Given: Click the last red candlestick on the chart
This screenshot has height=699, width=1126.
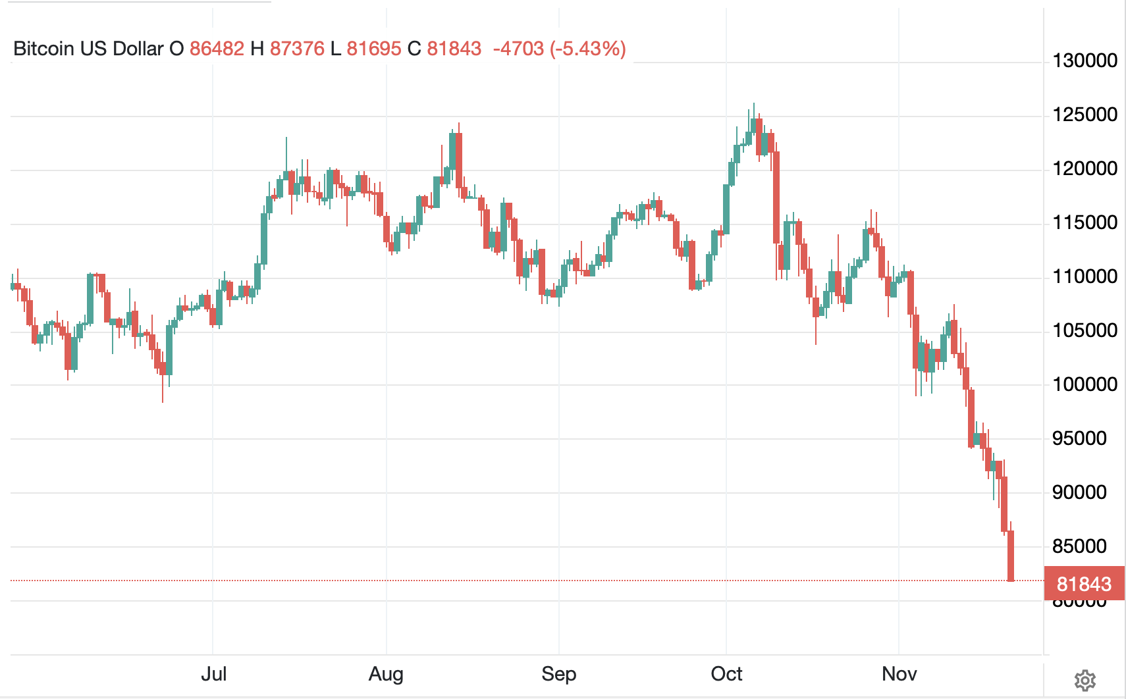Looking at the screenshot, I should 1011,556.
